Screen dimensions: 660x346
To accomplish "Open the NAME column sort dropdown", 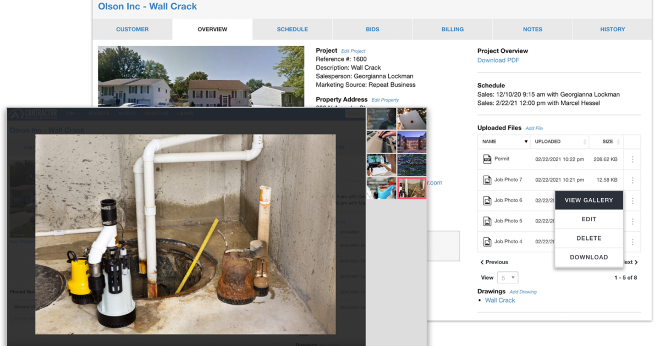I will click(526, 142).
